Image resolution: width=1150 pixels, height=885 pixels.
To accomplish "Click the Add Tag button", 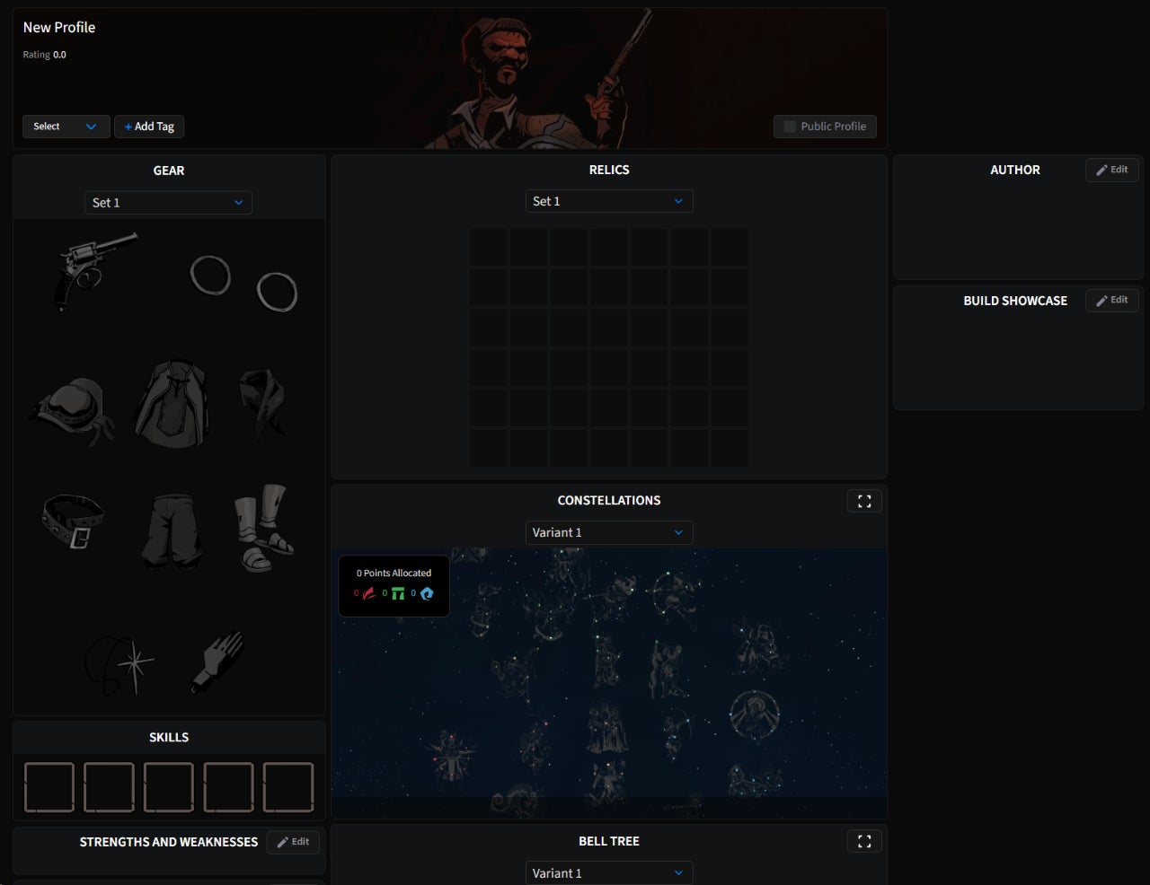I will pyautogui.click(x=149, y=127).
